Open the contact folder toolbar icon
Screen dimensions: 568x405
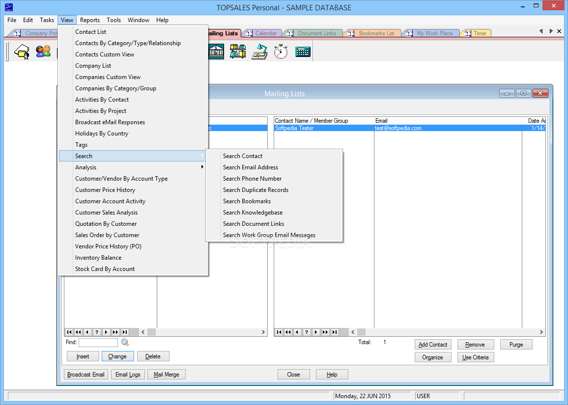pyautogui.click(x=22, y=52)
